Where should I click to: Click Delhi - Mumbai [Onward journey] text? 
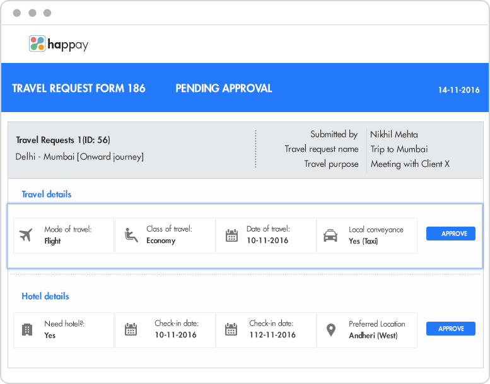pos(79,157)
